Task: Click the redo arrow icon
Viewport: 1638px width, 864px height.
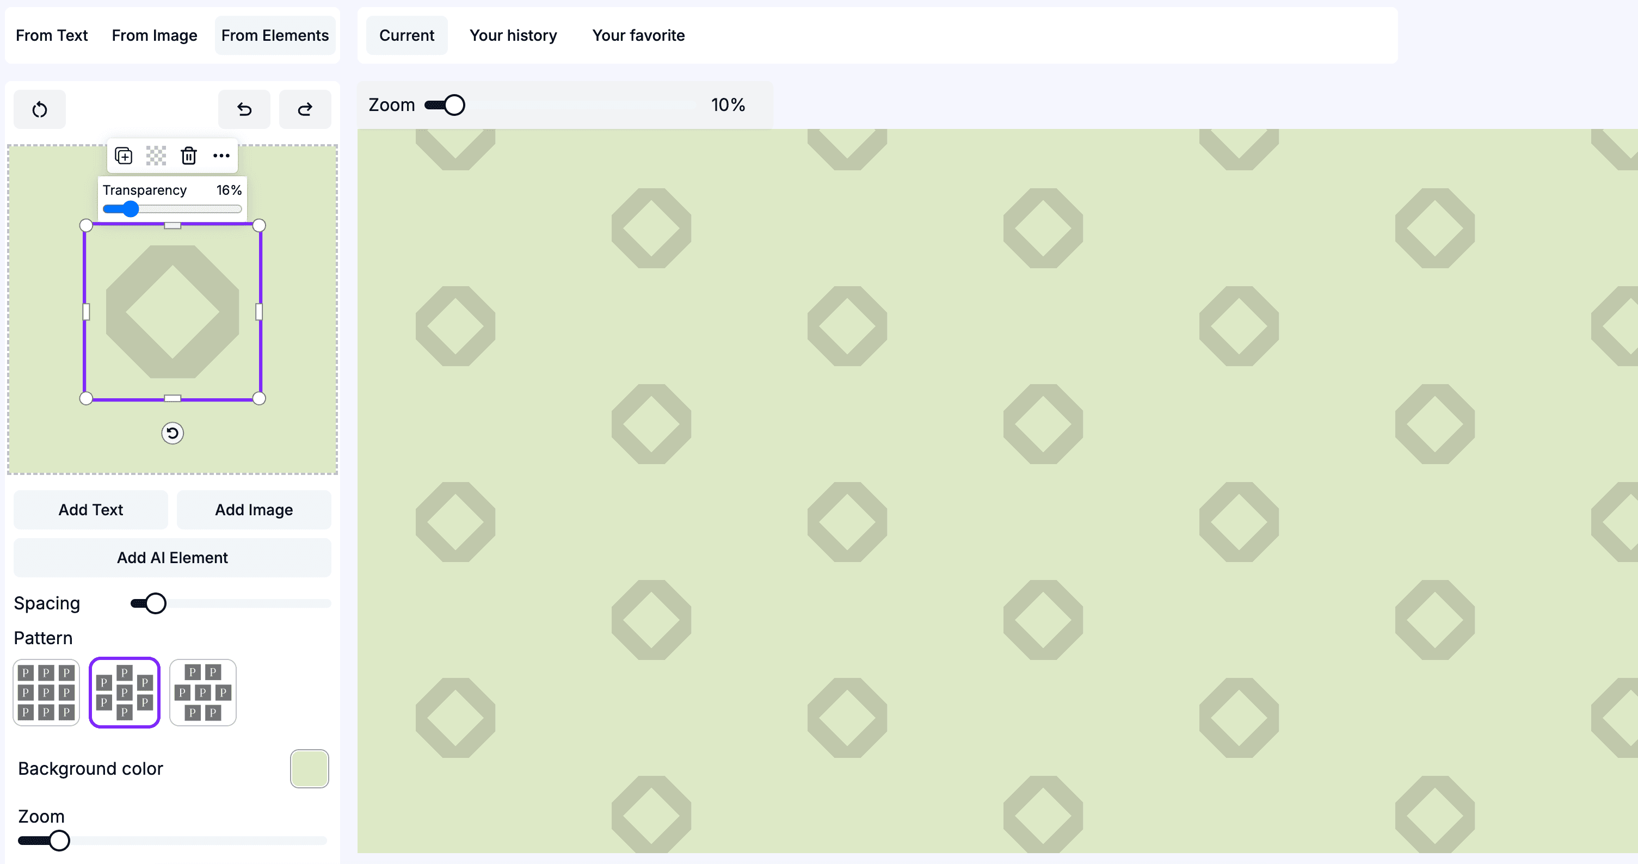Action: (305, 109)
